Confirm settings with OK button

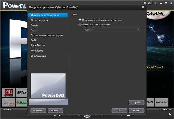coord(119,110)
